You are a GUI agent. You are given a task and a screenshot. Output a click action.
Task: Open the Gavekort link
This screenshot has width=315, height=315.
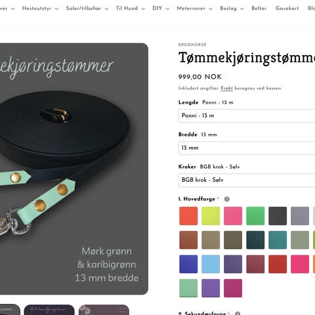[287, 9]
